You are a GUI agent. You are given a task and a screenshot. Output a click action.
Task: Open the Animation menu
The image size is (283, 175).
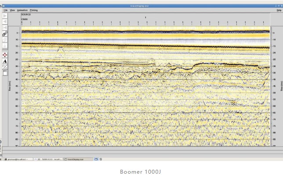point(22,10)
